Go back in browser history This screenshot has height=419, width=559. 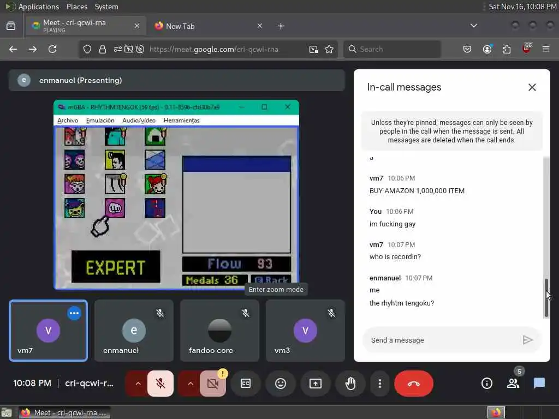click(x=13, y=49)
